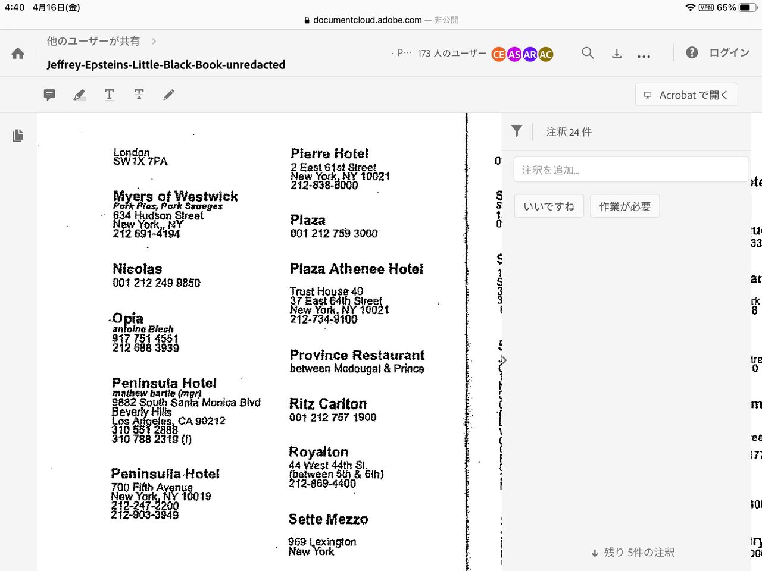Collapse the comments panel with the arrow
The image size is (762, 571).
[504, 360]
